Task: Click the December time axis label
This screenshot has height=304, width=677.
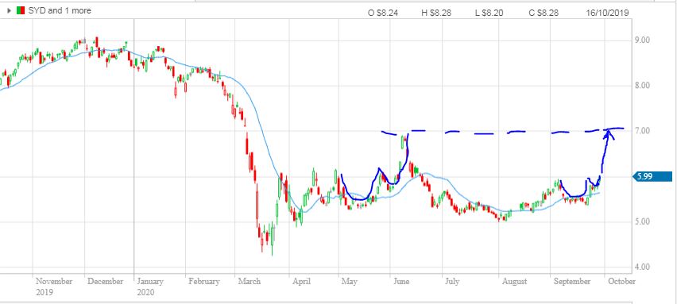Action: tap(106, 282)
